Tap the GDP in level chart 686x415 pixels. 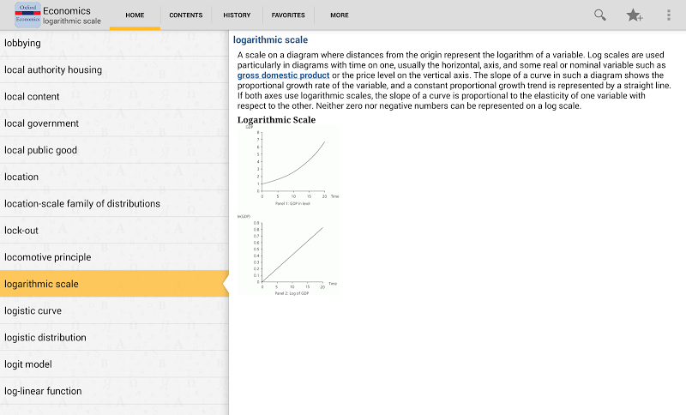pos(290,165)
